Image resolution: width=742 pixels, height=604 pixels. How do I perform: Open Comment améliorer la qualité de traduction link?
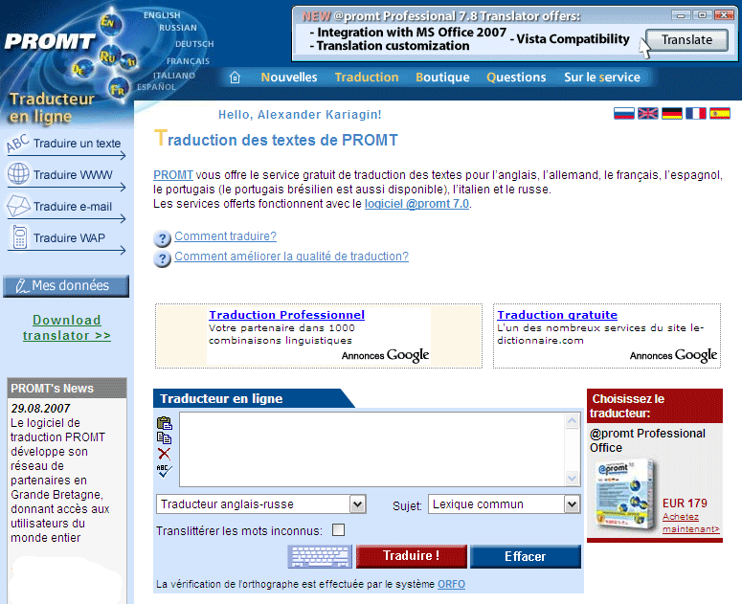[291, 257]
